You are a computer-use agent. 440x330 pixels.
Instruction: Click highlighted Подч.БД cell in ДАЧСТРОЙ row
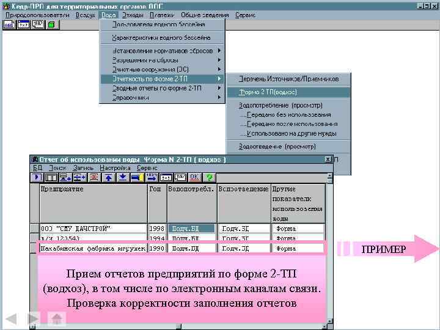click(192, 229)
